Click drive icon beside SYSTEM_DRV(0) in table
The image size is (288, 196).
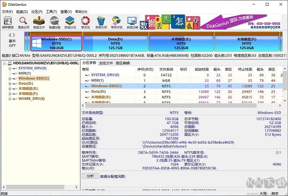tap(87, 75)
